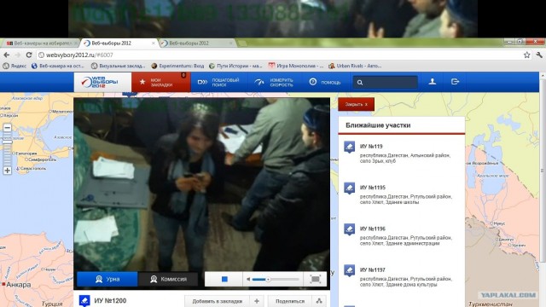Open Мои закладки in the site header
This screenshot has width=546, height=307.
pyautogui.click(x=161, y=82)
